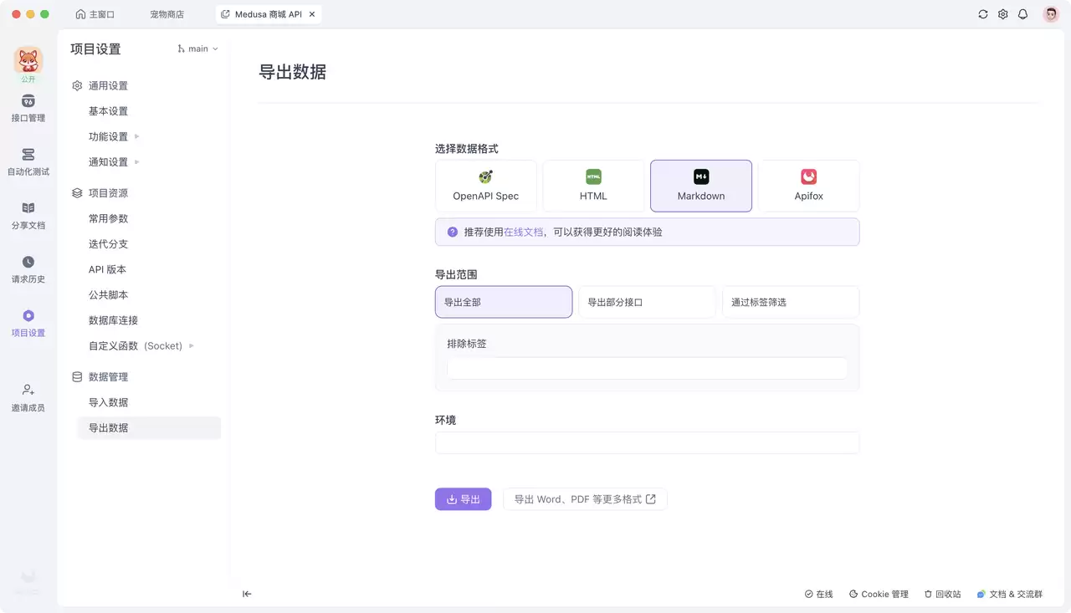
Task: Select 导出数据 in sidebar
Action: click(149, 427)
